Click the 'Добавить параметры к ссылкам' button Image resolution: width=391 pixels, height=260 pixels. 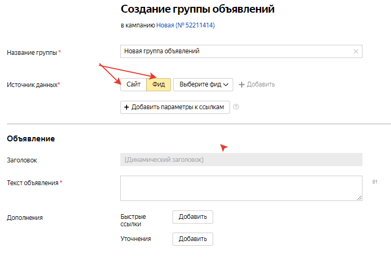(176, 107)
